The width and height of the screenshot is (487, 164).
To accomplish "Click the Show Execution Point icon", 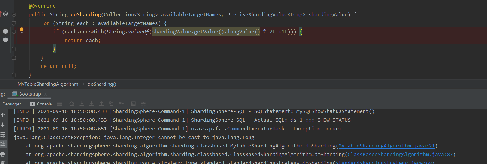I will coord(72,104).
